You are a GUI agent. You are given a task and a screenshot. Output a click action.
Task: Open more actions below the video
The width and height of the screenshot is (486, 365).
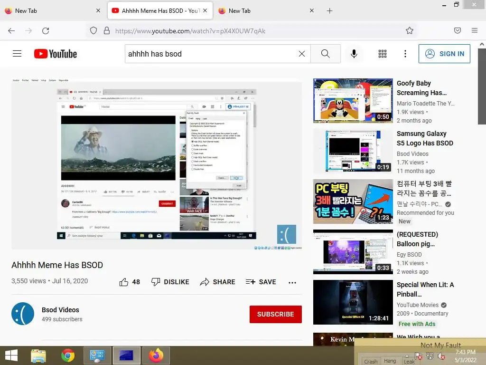pos(292,282)
